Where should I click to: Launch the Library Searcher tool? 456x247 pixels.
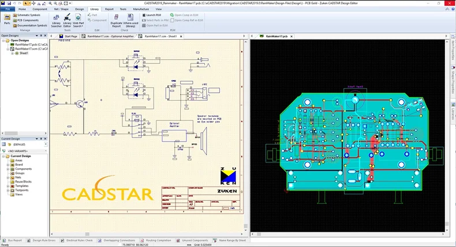[56, 21]
